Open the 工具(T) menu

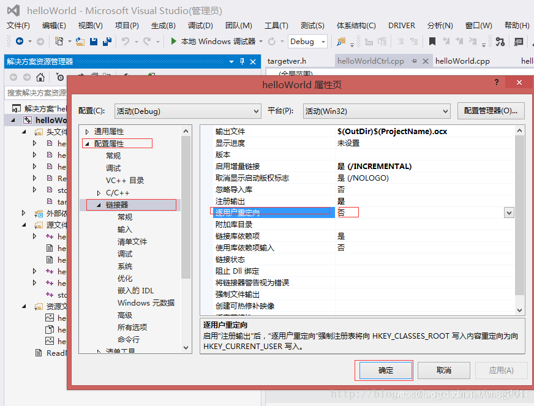[277, 26]
